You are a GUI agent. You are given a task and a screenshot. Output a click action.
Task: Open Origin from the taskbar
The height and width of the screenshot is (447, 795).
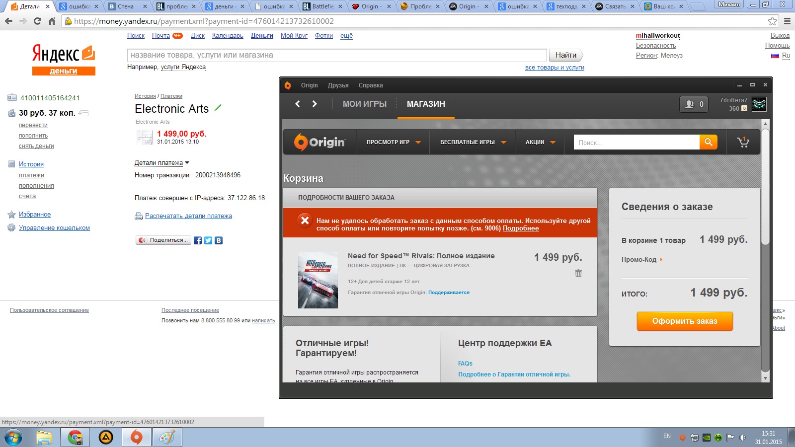point(137,438)
